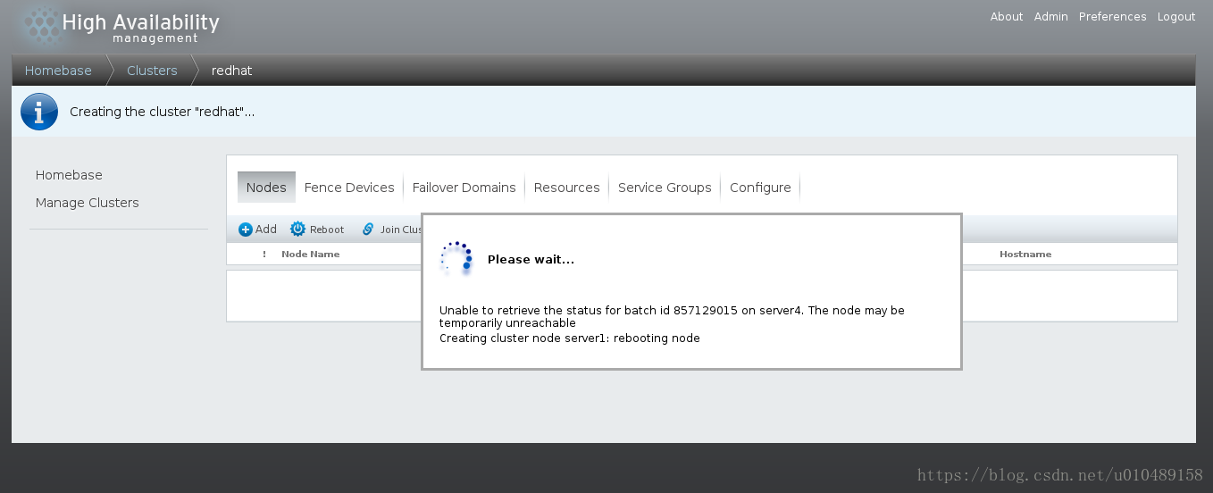This screenshot has width=1213, height=493.
Task: Switch to the Resources tab
Action: tap(567, 188)
